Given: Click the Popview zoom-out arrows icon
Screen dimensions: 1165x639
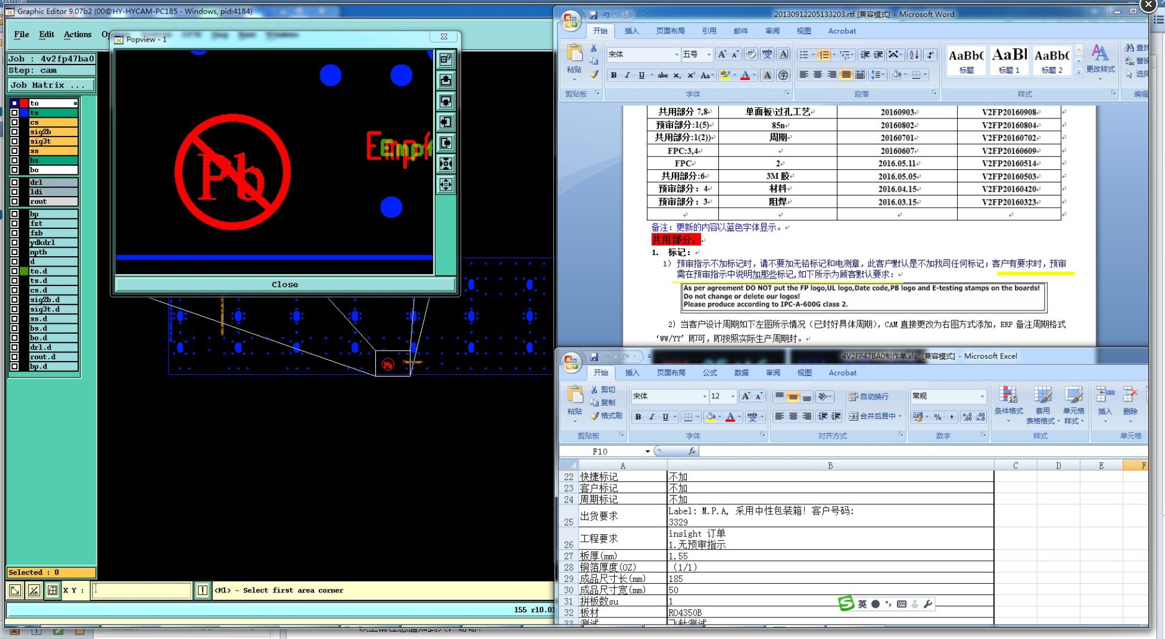Looking at the screenshot, I should (446, 185).
